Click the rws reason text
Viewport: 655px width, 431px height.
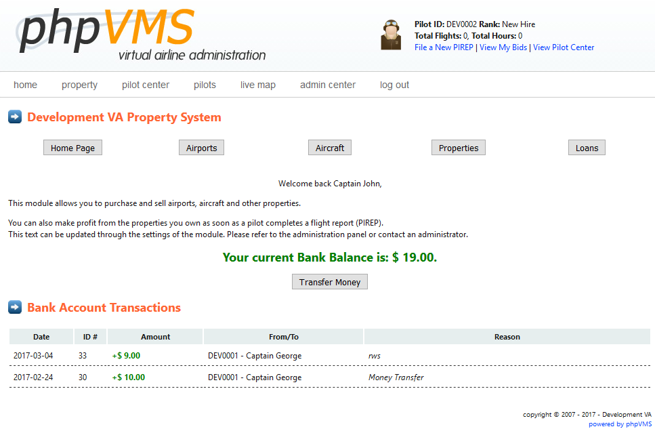[375, 356]
